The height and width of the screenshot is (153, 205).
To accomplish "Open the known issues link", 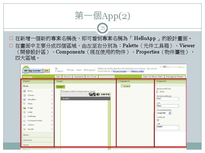I will point(120,71).
